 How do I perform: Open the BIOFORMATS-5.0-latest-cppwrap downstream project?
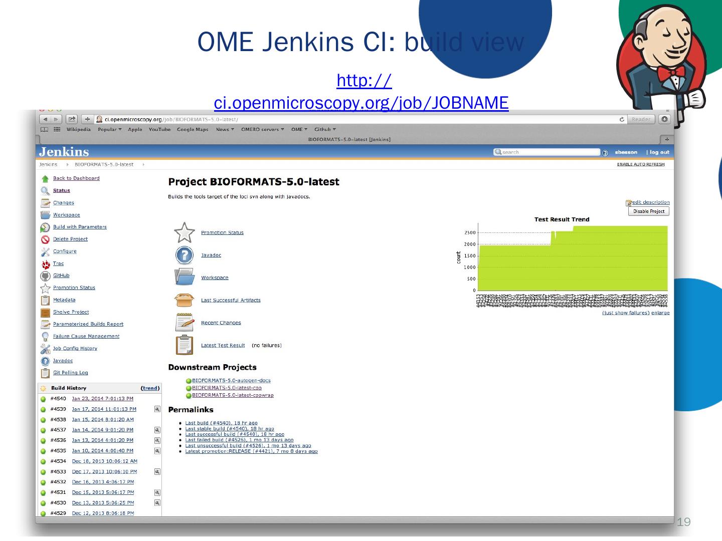coord(233,395)
